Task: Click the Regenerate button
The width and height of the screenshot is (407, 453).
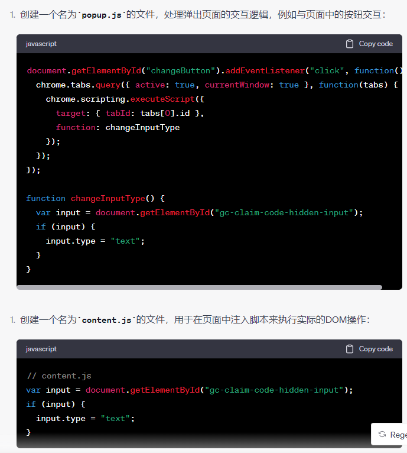Action: [x=389, y=434]
